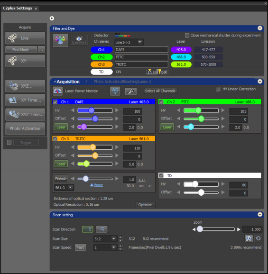Click the AG auto gain icon
The image size is (268, 274).
(115, 91)
